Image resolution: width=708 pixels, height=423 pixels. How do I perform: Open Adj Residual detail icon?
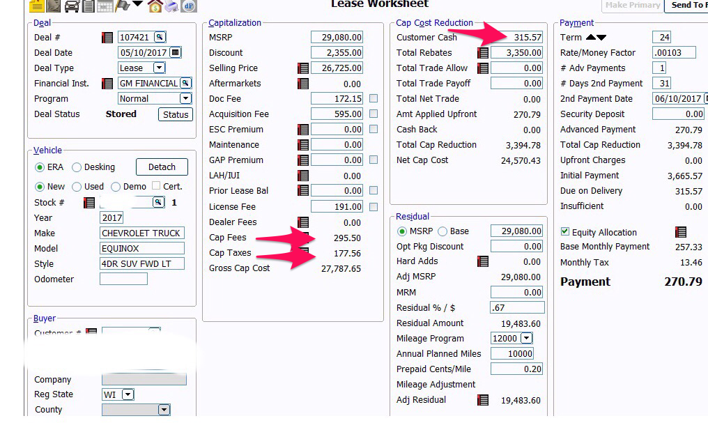click(x=483, y=400)
